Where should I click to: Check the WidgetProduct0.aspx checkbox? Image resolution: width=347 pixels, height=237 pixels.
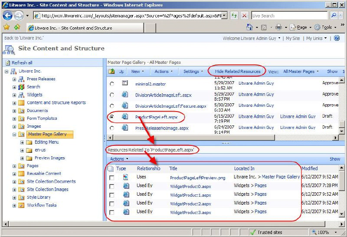[112, 187]
